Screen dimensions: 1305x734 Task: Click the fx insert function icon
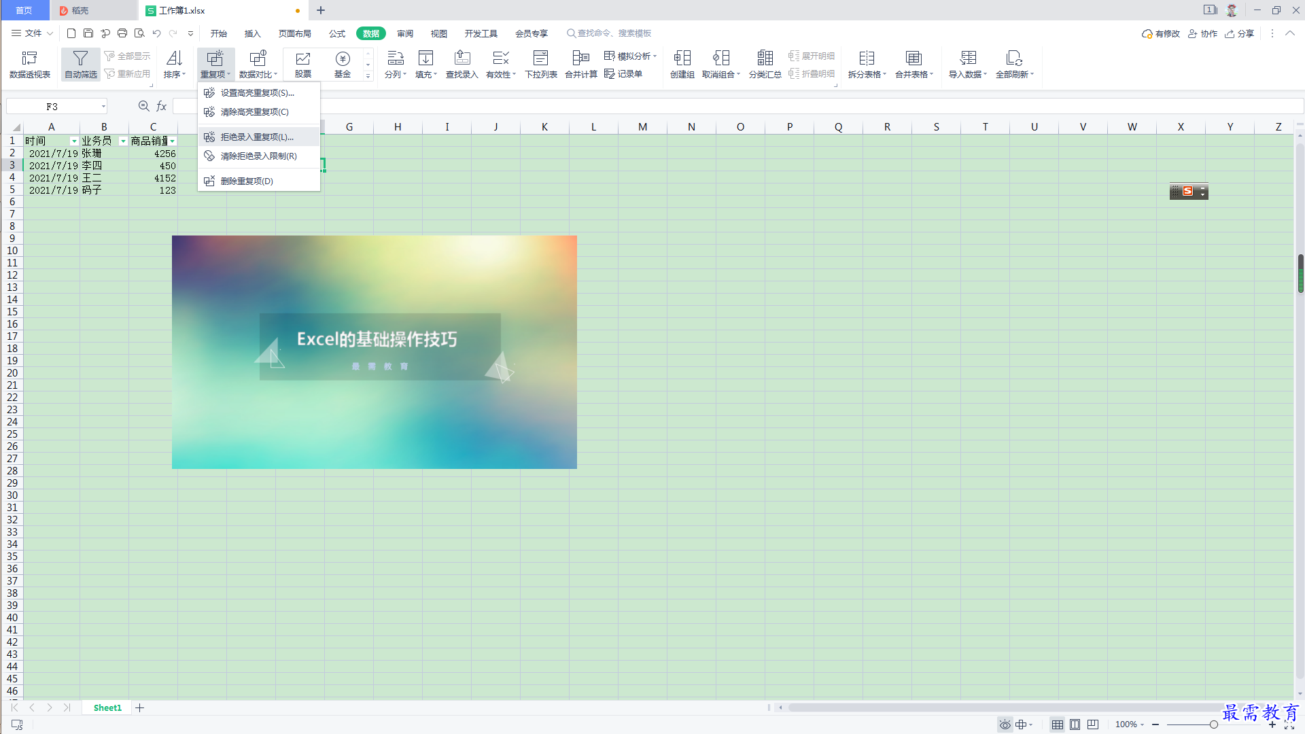(x=162, y=106)
